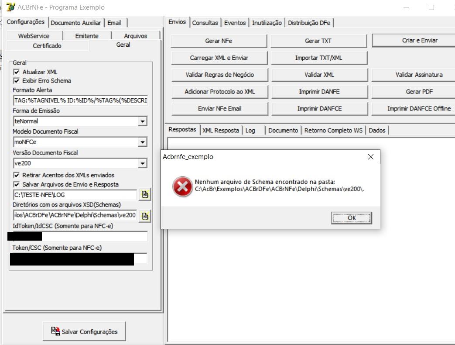The image size is (455, 345).
Task: Toggle Salvar Arquivos de Envio e Resposta
Action: pos(17,184)
